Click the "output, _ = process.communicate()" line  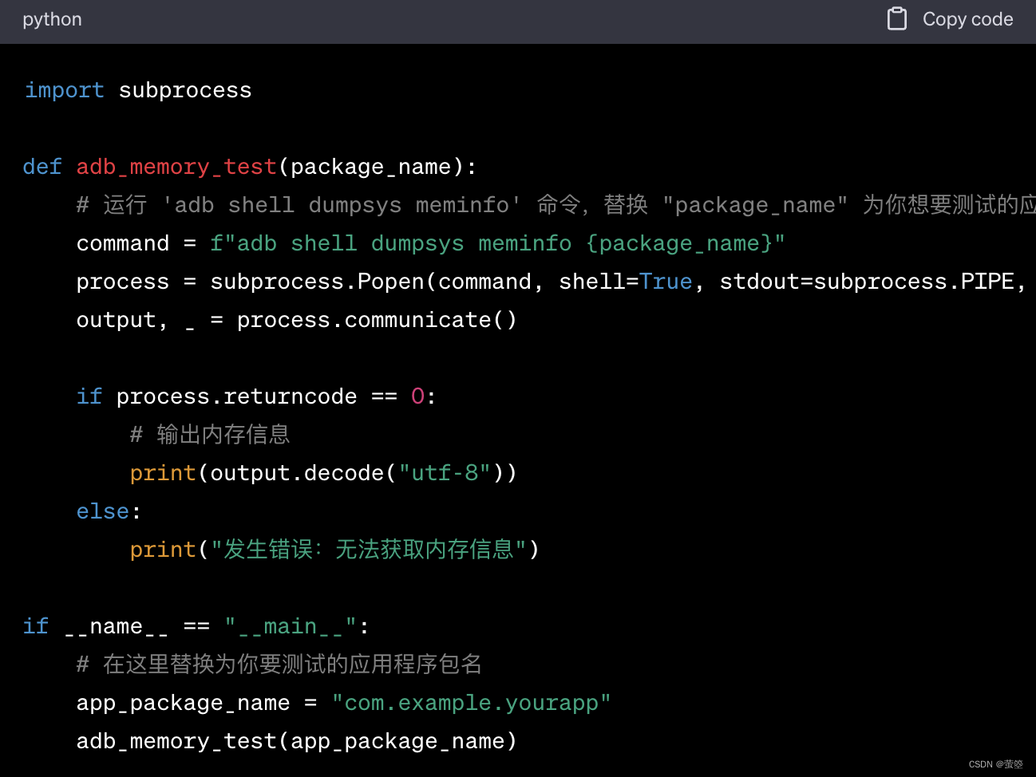pyautogui.click(x=297, y=320)
